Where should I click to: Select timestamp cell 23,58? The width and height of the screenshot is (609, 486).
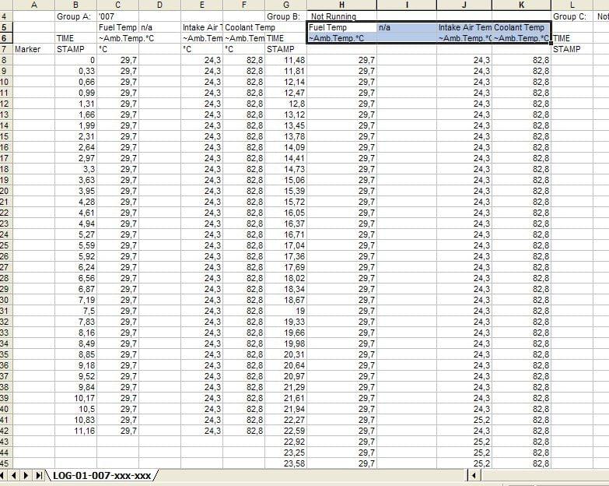[286, 463]
